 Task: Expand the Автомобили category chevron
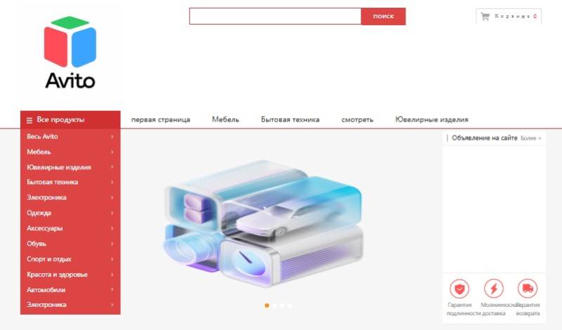112,289
